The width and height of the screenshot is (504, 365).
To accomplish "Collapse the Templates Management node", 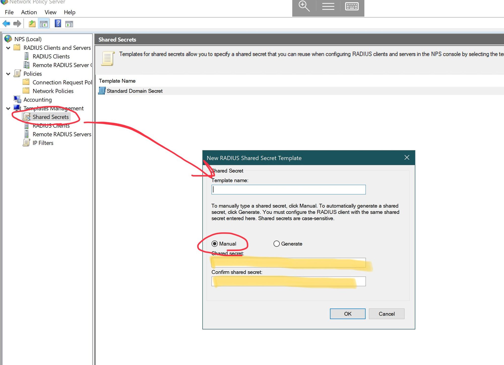I will click(x=8, y=108).
